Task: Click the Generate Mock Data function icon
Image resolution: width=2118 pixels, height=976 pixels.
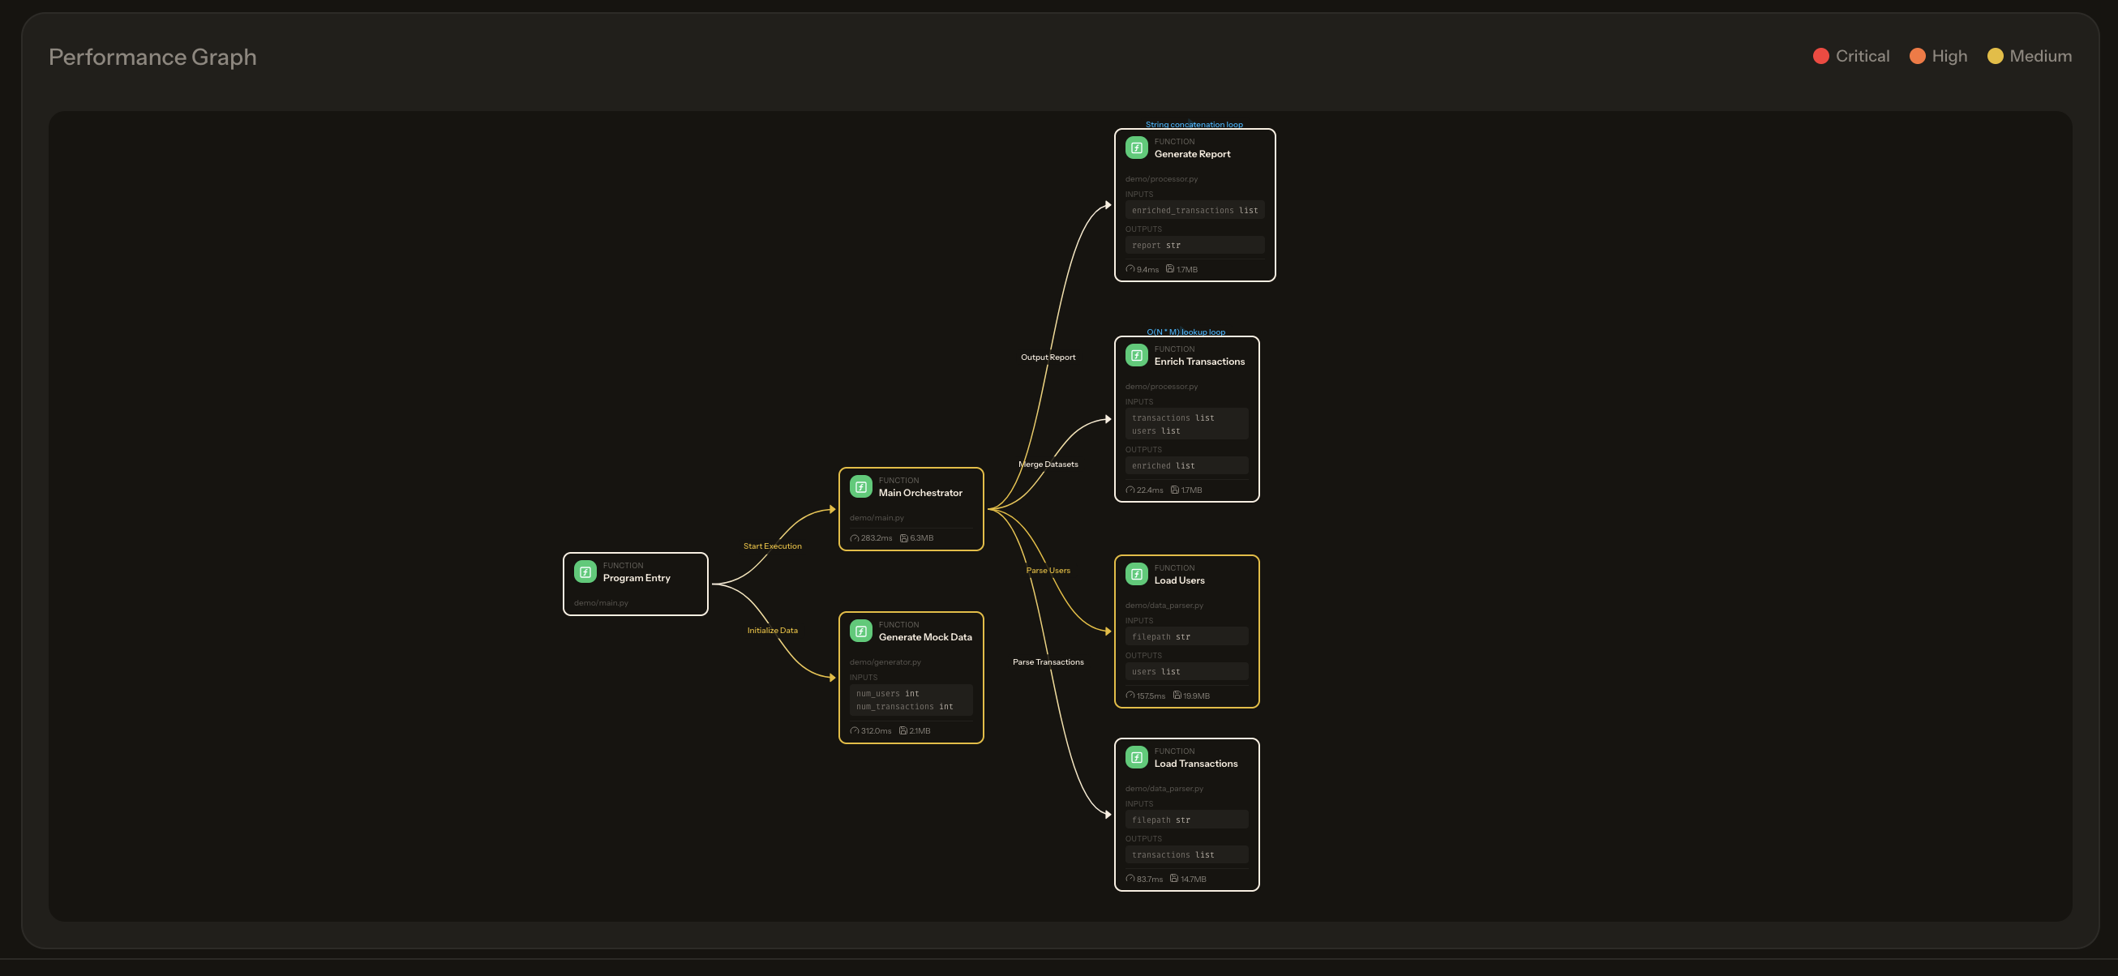Action: (860, 631)
